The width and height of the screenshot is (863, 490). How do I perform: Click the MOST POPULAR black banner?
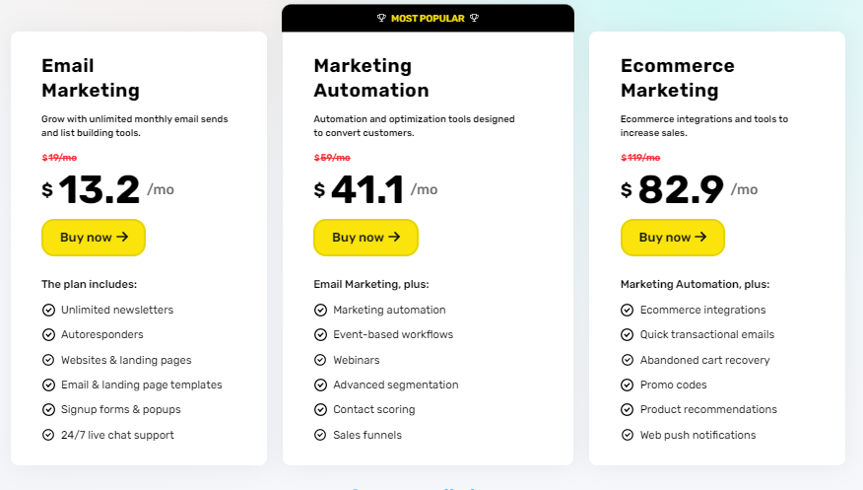(x=428, y=18)
